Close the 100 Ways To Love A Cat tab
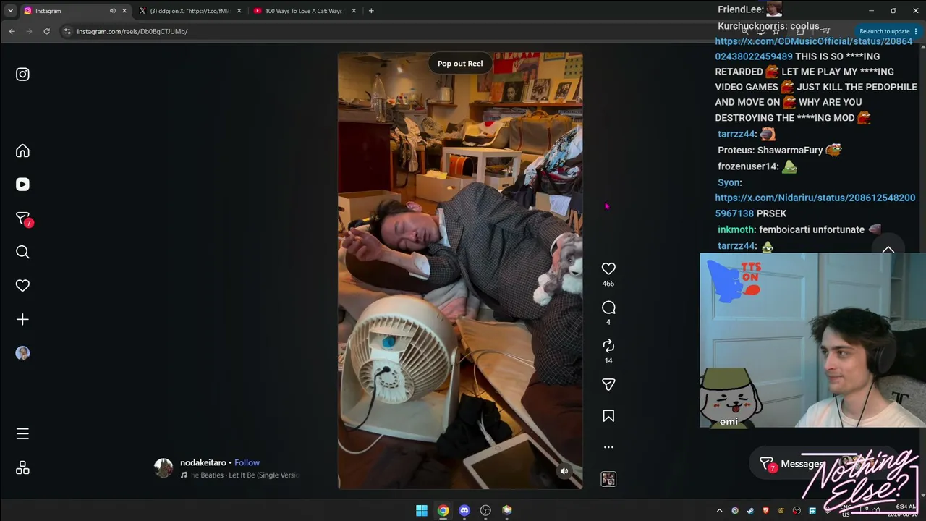This screenshot has width=926, height=521. click(x=354, y=11)
